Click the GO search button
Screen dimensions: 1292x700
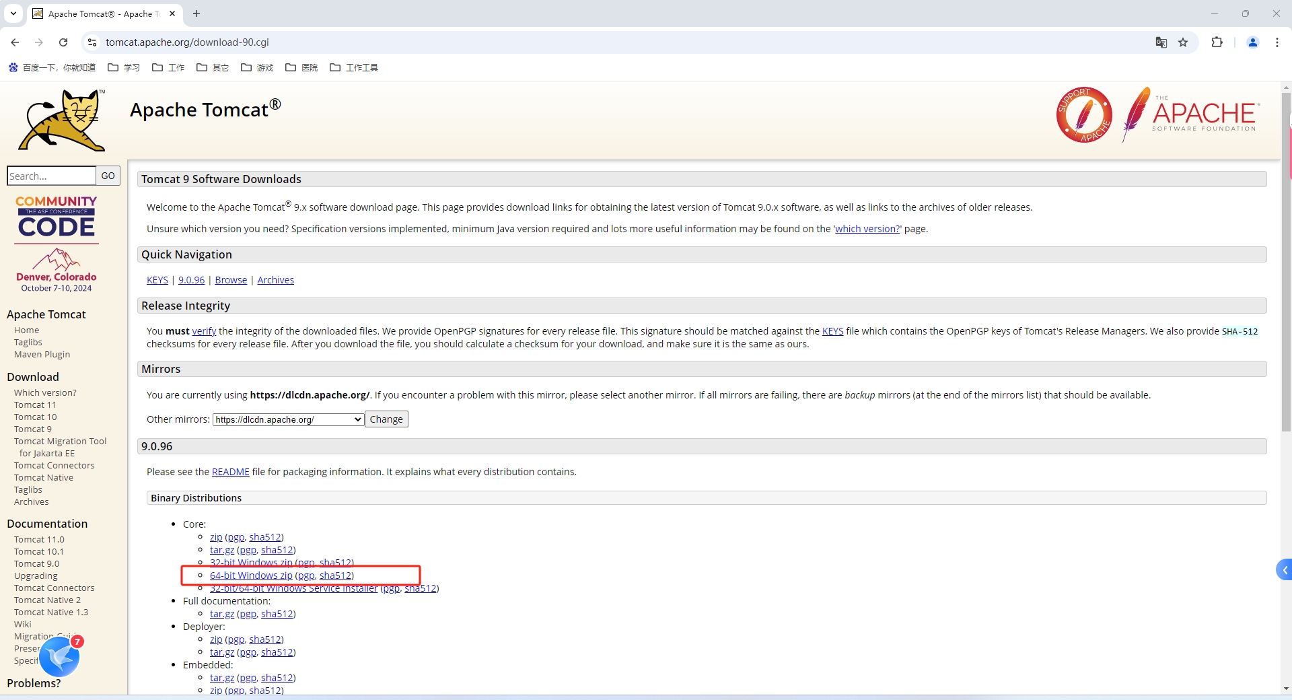[x=108, y=176]
